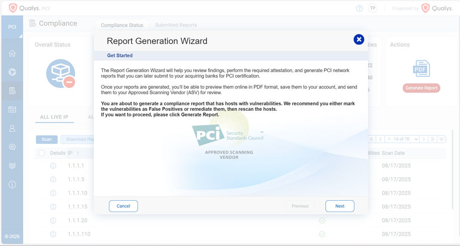Screen dimensions: 460x246
Task: Click the Get Started wizard step
Action: (120, 56)
